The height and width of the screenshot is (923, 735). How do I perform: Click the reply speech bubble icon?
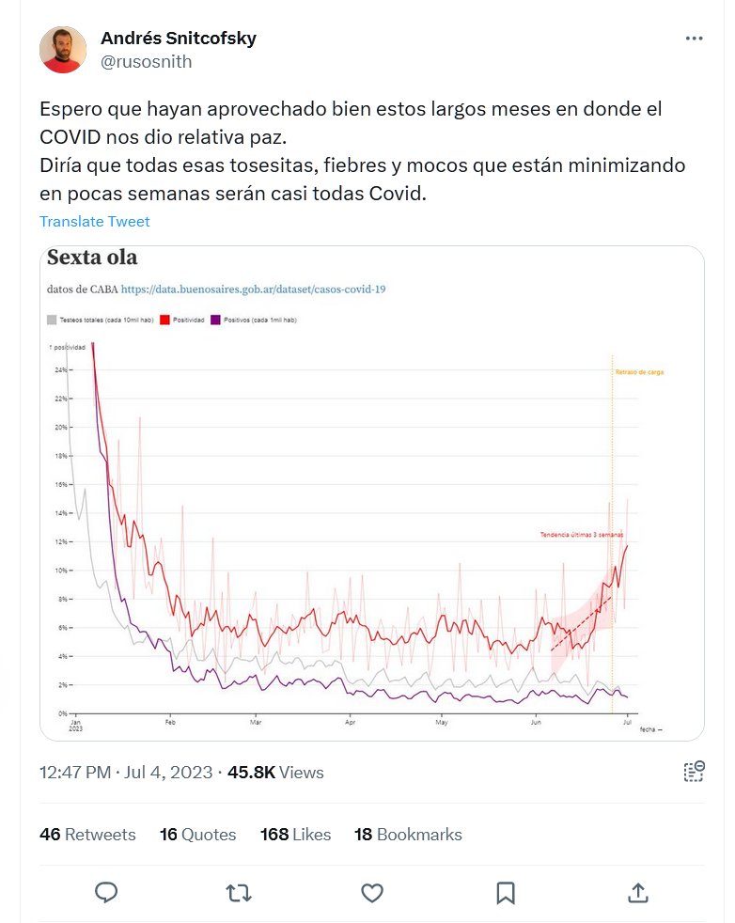point(107,892)
